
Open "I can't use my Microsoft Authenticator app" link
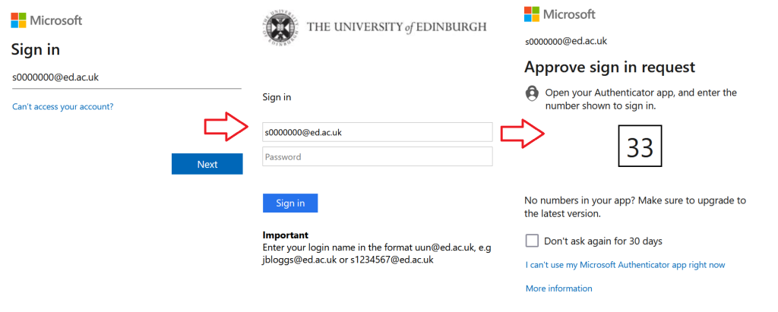[x=625, y=265]
